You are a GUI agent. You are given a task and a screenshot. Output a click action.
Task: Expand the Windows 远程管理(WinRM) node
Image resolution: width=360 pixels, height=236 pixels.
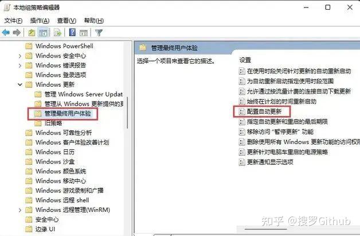[x=20, y=210]
